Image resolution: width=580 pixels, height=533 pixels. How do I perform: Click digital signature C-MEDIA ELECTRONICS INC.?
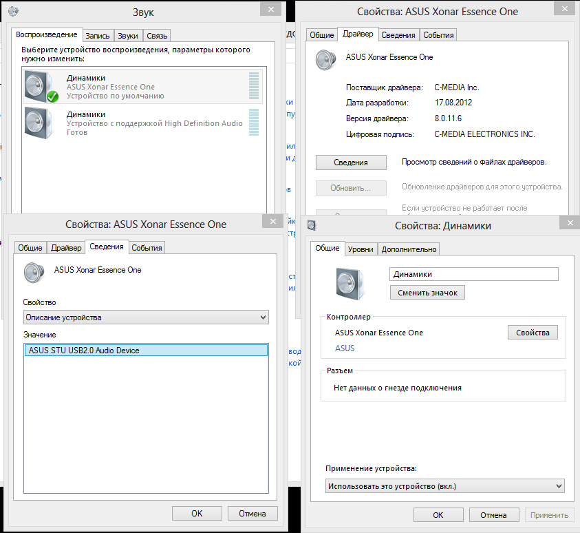tap(484, 134)
